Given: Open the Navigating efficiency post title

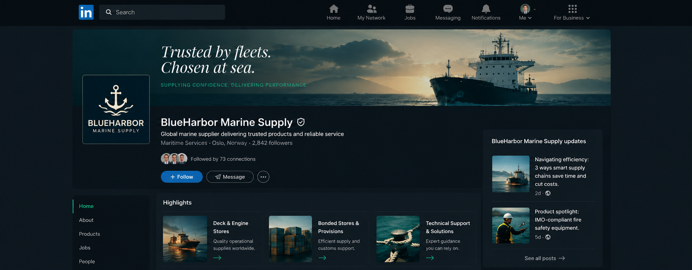Looking at the screenshot, I should click(561, 172).
